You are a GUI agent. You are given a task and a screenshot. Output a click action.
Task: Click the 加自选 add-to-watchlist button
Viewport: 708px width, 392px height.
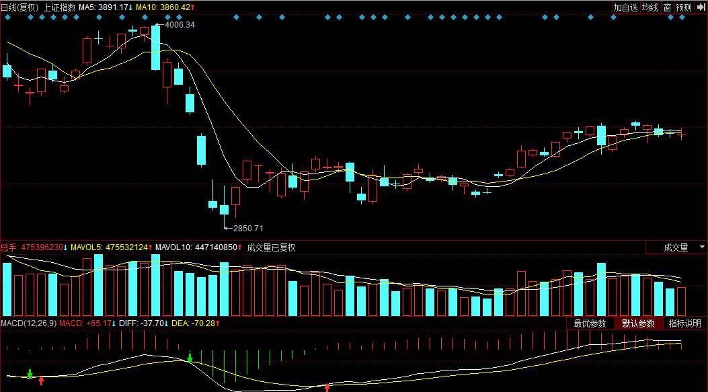coord(625,7)
